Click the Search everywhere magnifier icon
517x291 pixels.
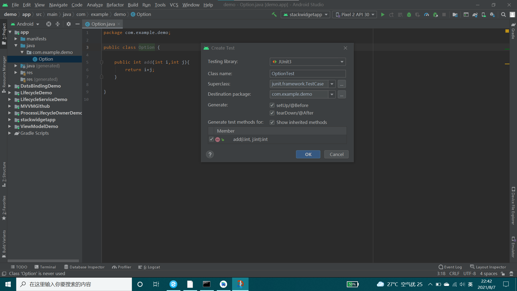[503, 15]
